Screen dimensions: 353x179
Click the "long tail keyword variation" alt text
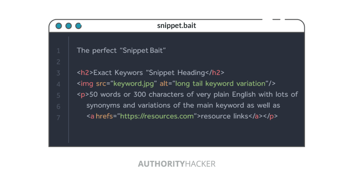[221, 84]
